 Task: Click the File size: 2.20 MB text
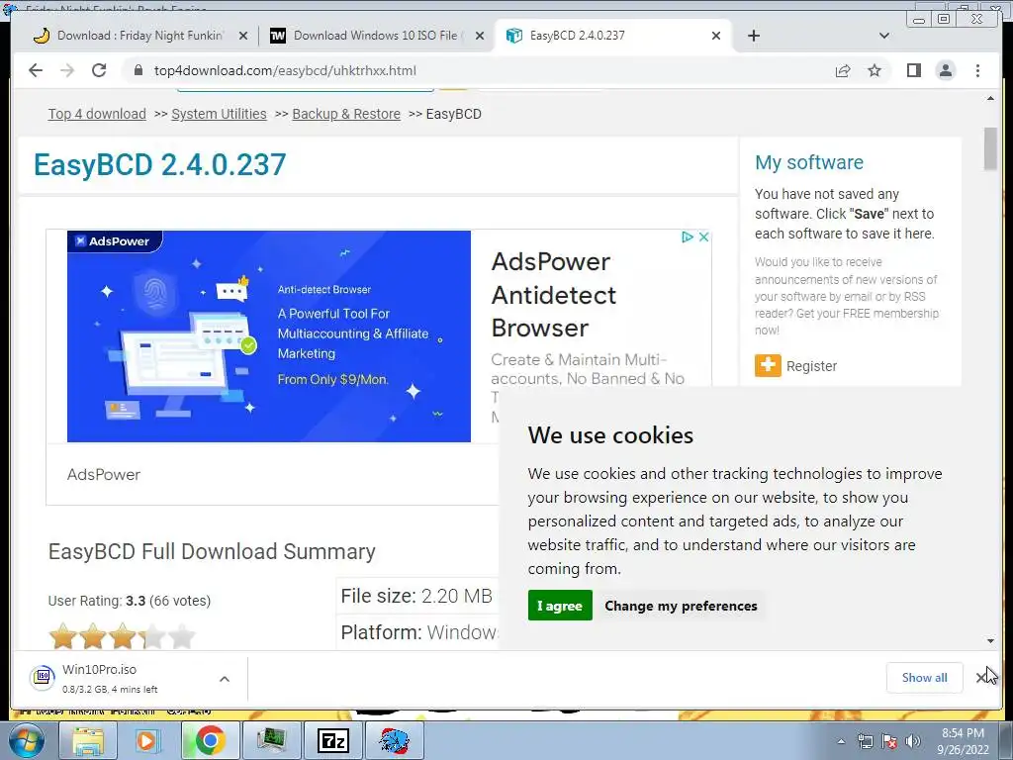coord(416,596)
